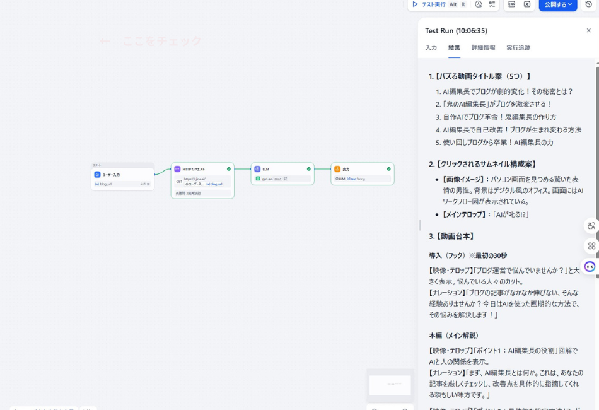Click the LLM node icon on canvas
The width and height of the screenshot is (599, 410).
(x=257, y=168)
